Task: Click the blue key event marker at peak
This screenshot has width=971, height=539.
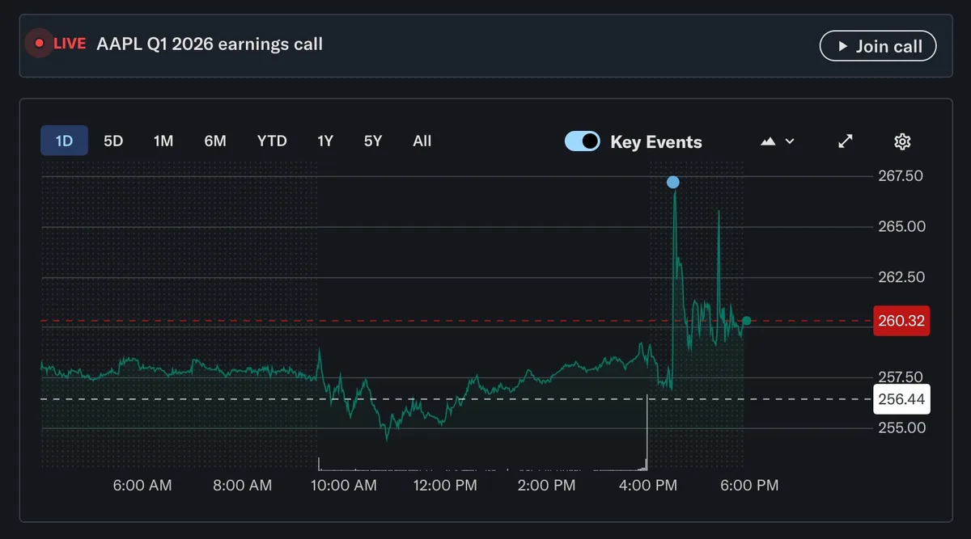Action: point(673,183)
